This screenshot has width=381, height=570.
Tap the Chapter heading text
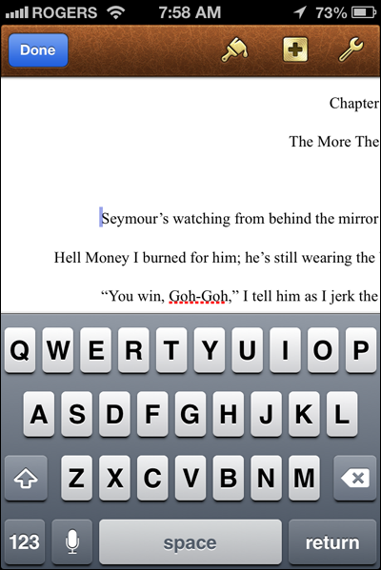coord(354,104)
